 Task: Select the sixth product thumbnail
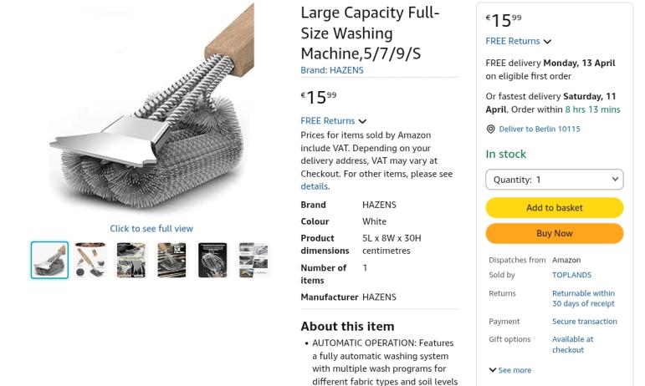tap(253, 260)
